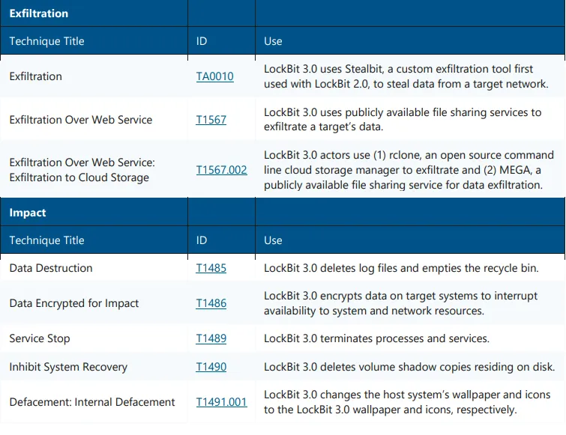
Task: Click the ID column header under Exfiltration
Action: (x=202, y=41)
